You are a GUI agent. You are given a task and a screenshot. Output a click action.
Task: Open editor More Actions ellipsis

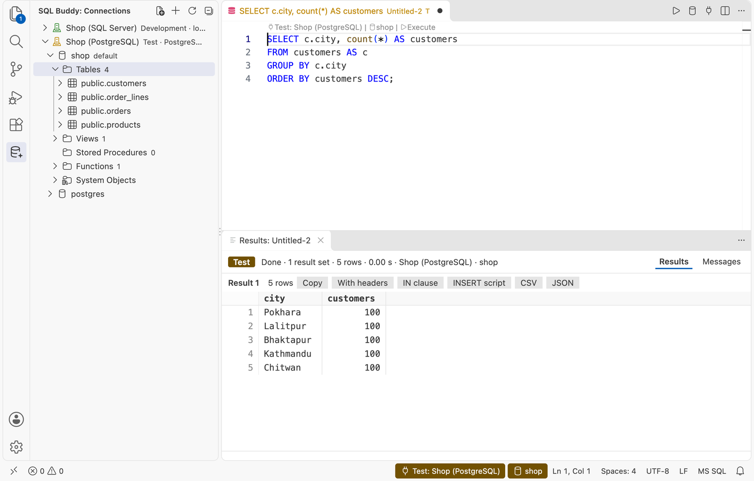(x=741, y=10)
